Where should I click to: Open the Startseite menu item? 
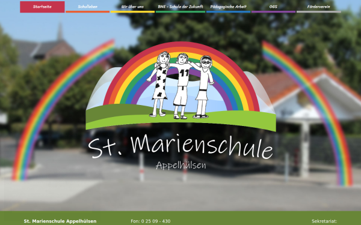(42, 7)
